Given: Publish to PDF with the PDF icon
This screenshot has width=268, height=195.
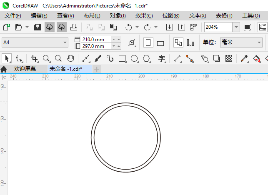Looking at the screenshot, I should (194, 27).
